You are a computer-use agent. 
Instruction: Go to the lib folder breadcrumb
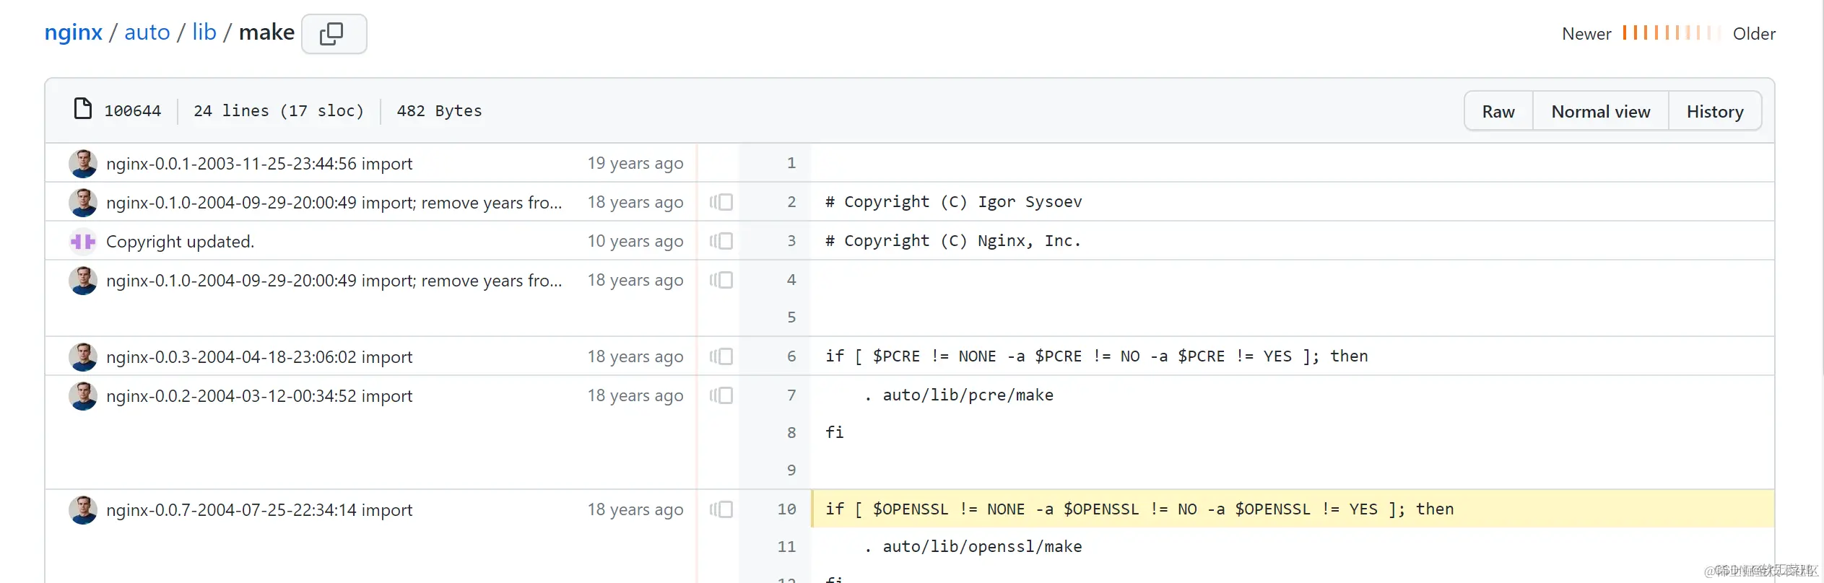coord(204,32)
